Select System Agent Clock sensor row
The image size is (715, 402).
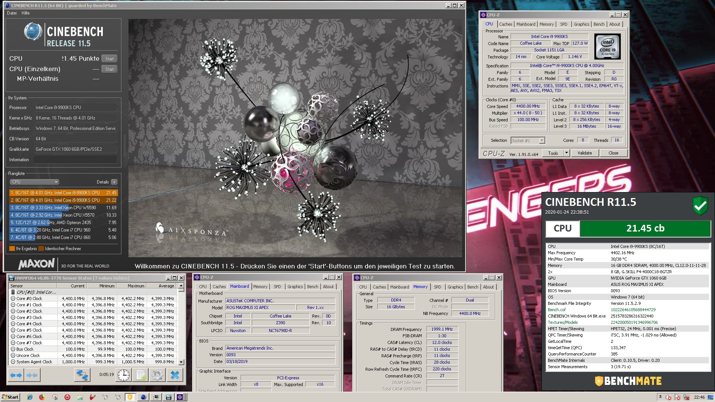pyautogui.click(x=93, y=362)
